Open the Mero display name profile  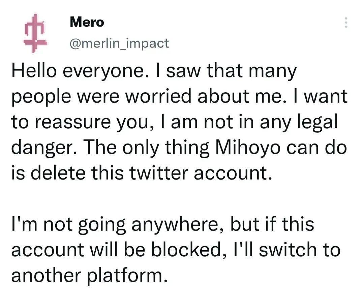click(87, 23)
